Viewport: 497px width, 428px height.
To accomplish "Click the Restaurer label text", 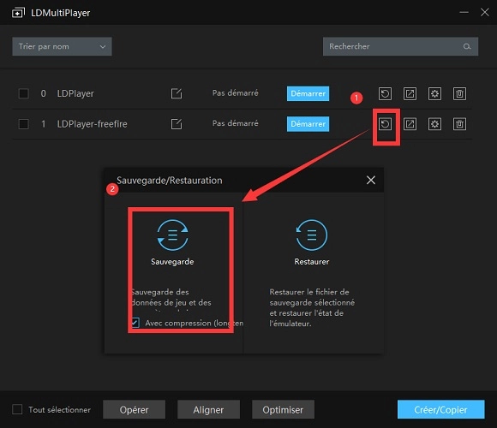I will [x=312, y=261].
